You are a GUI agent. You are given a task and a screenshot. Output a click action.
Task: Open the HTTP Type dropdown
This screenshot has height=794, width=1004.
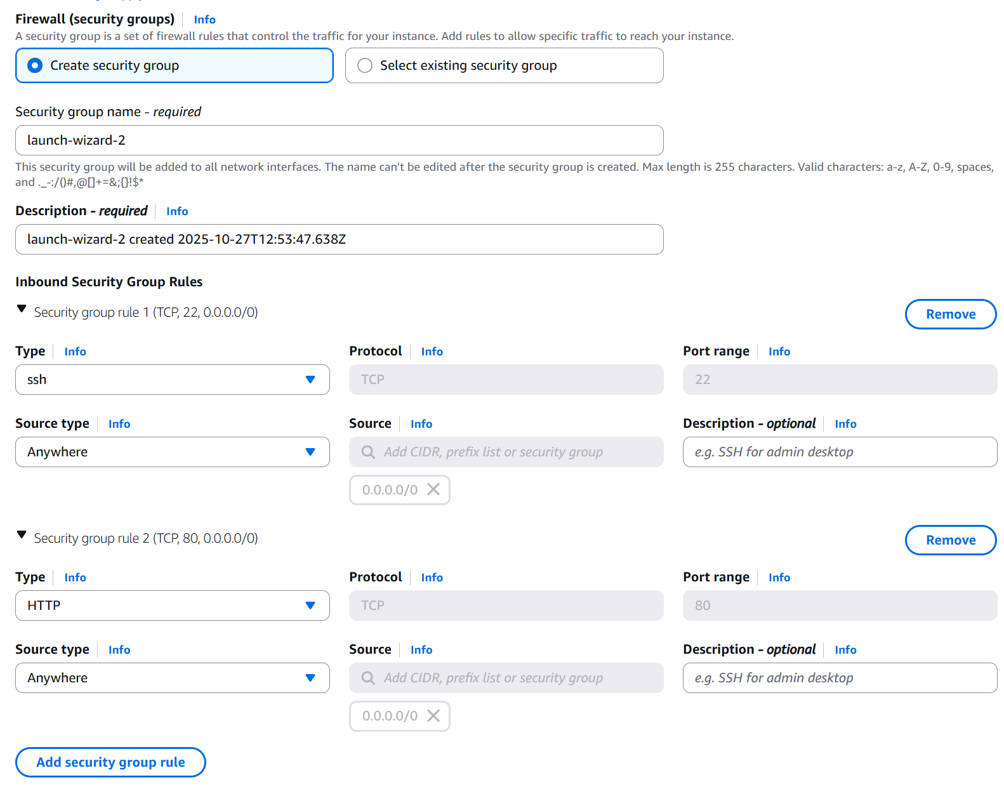coord(172,605)
